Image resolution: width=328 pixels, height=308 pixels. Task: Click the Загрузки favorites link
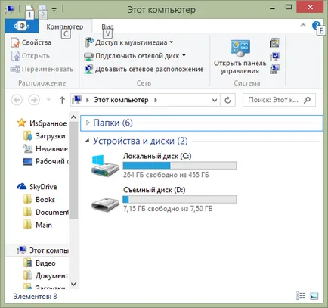[51, 136]
